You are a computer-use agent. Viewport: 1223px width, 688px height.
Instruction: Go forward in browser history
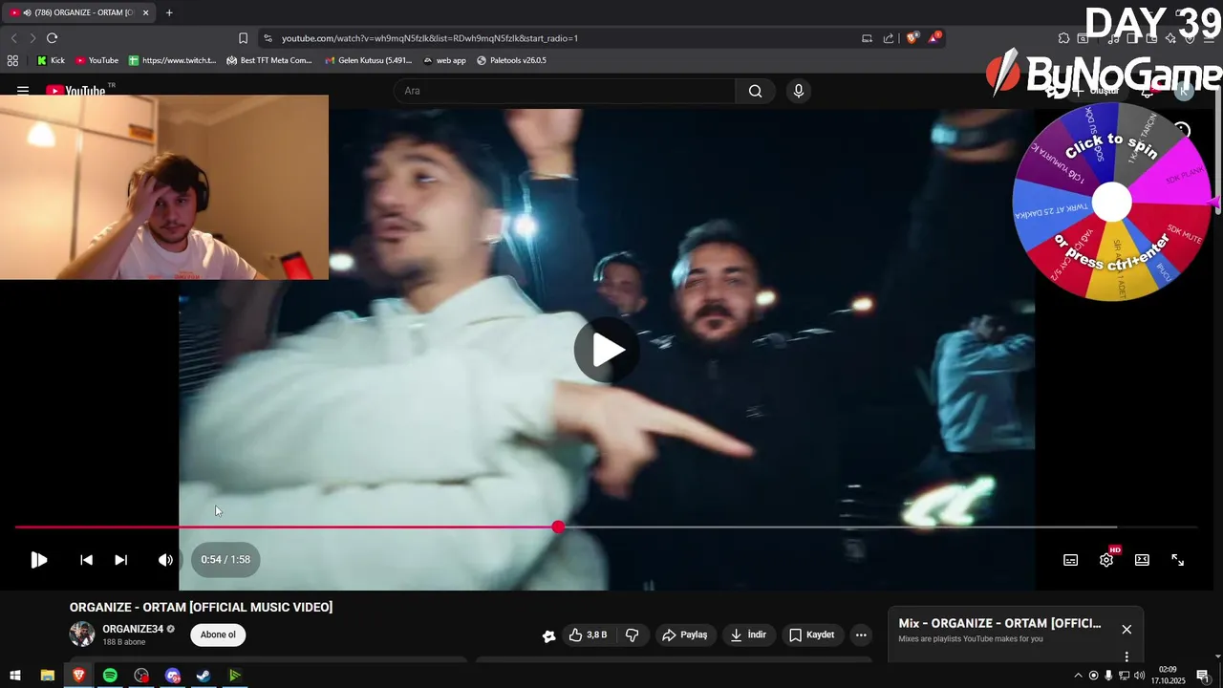pos(32,38)
